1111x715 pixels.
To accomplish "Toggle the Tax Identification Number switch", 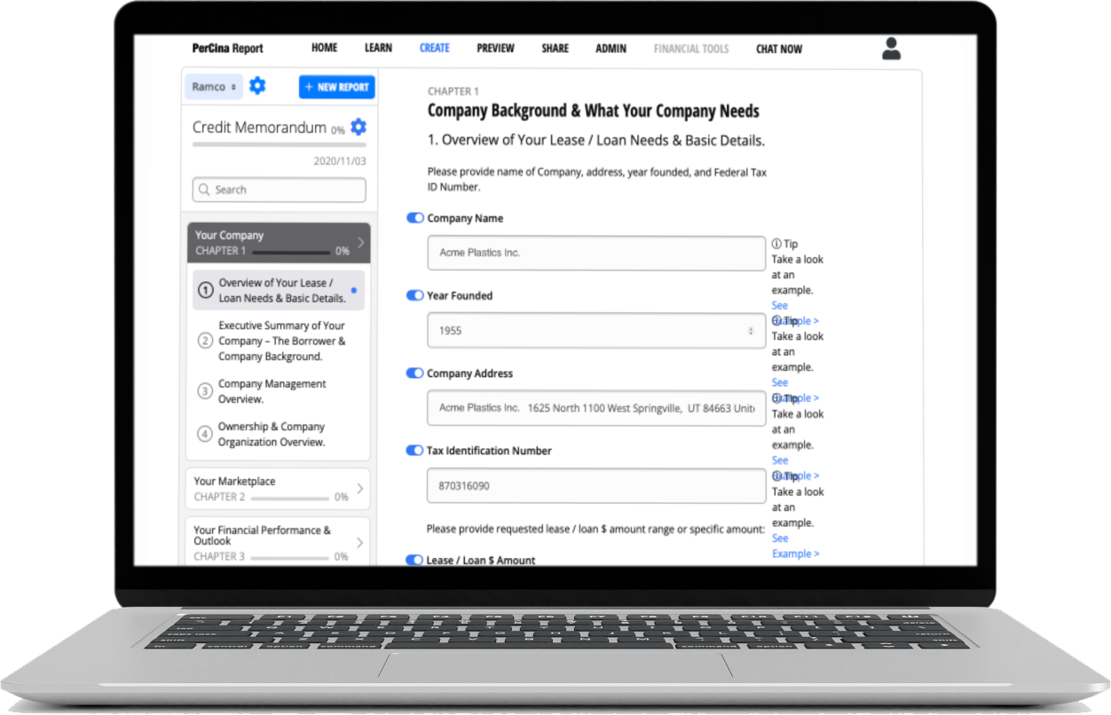I will [414, 451].
